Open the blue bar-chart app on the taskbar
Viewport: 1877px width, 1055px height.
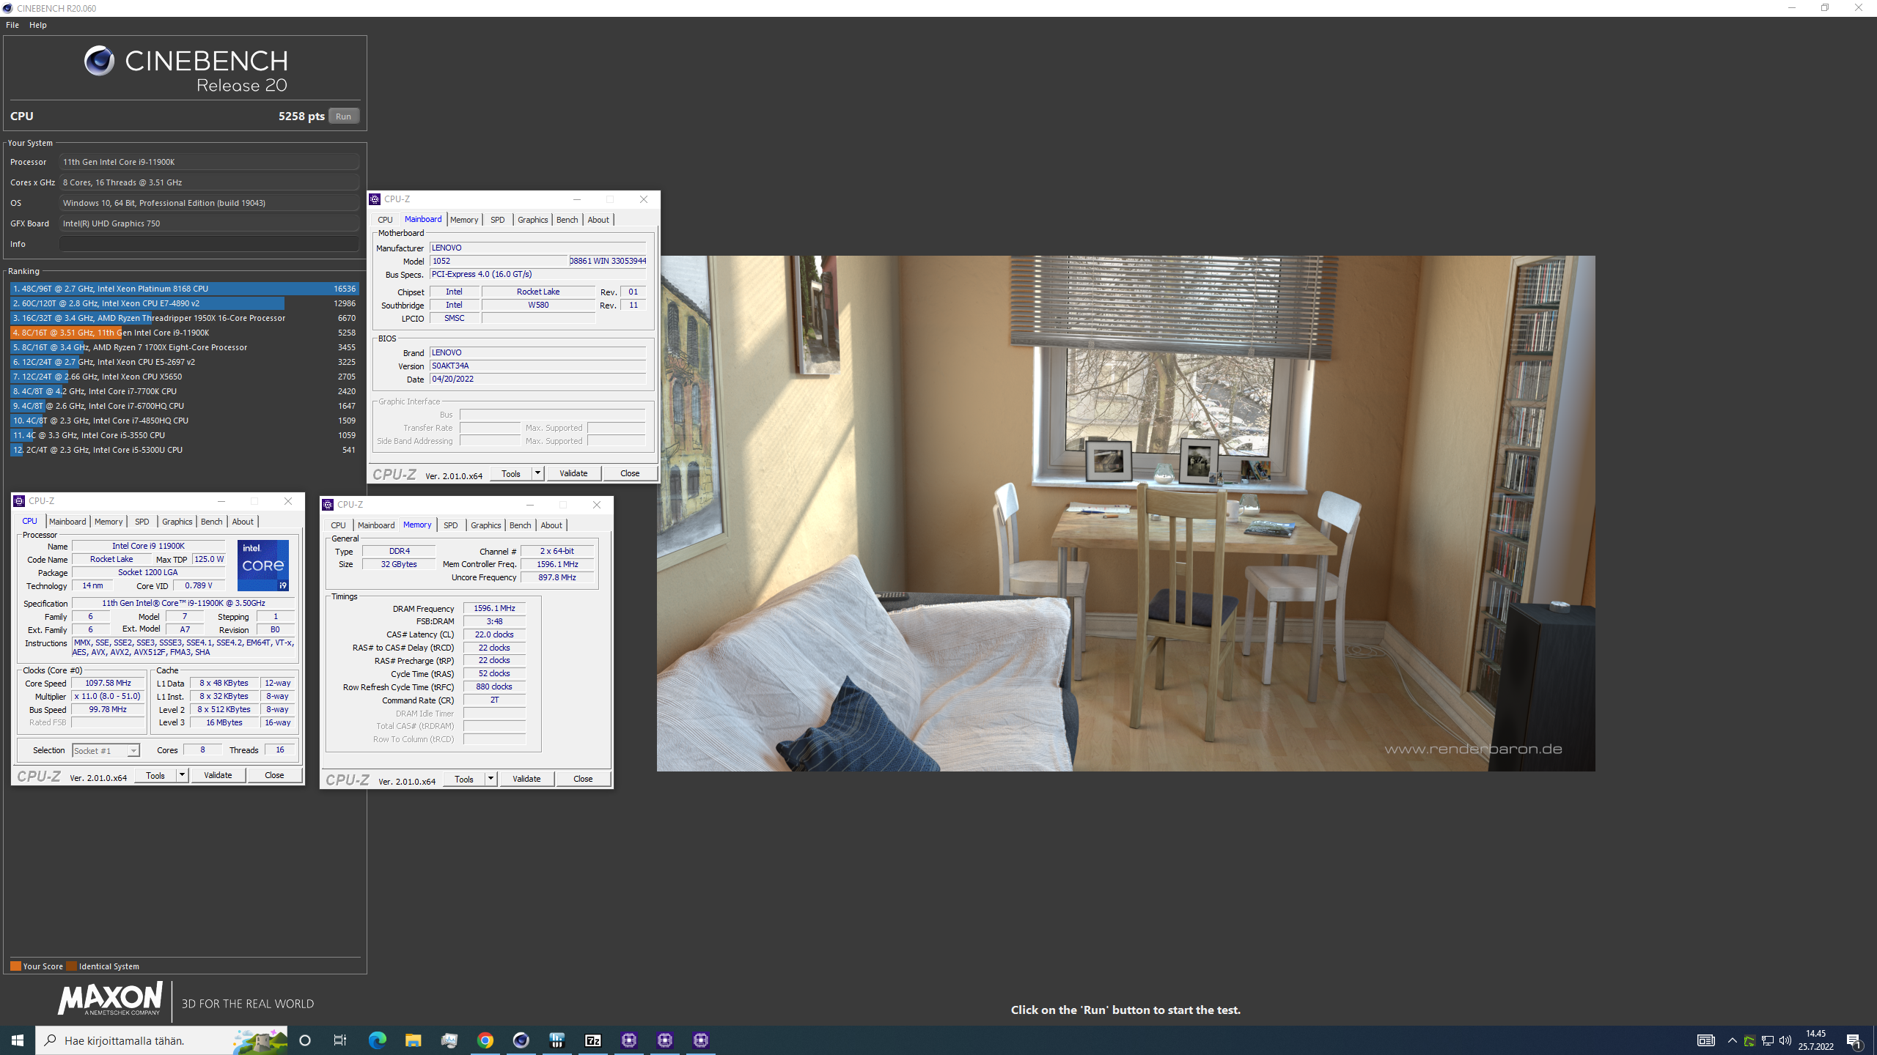pyautogui.click(x=557, y=1040)
